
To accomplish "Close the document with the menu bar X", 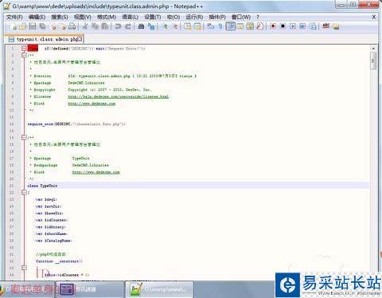I will pyautogui.click(x=374, y=17).
